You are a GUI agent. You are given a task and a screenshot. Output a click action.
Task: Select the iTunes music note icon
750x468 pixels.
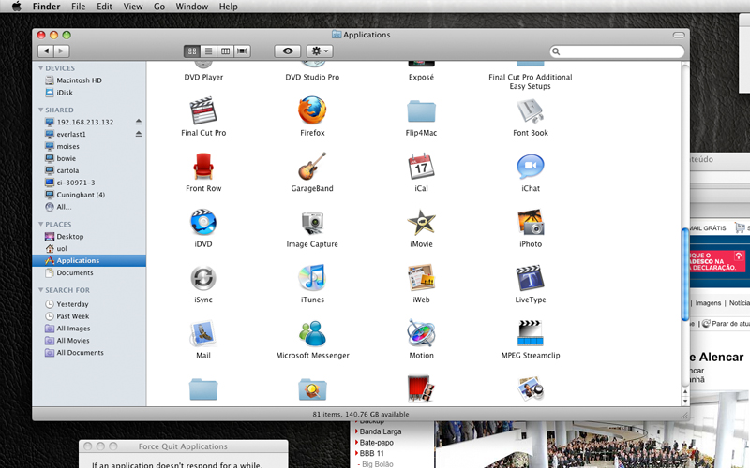click(x=312, y=277)
